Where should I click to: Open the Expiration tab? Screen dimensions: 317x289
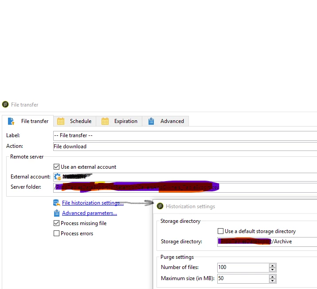click(x=119, y=121)
